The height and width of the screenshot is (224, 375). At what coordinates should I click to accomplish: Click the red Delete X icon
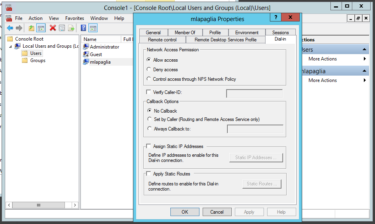[53, 28]
